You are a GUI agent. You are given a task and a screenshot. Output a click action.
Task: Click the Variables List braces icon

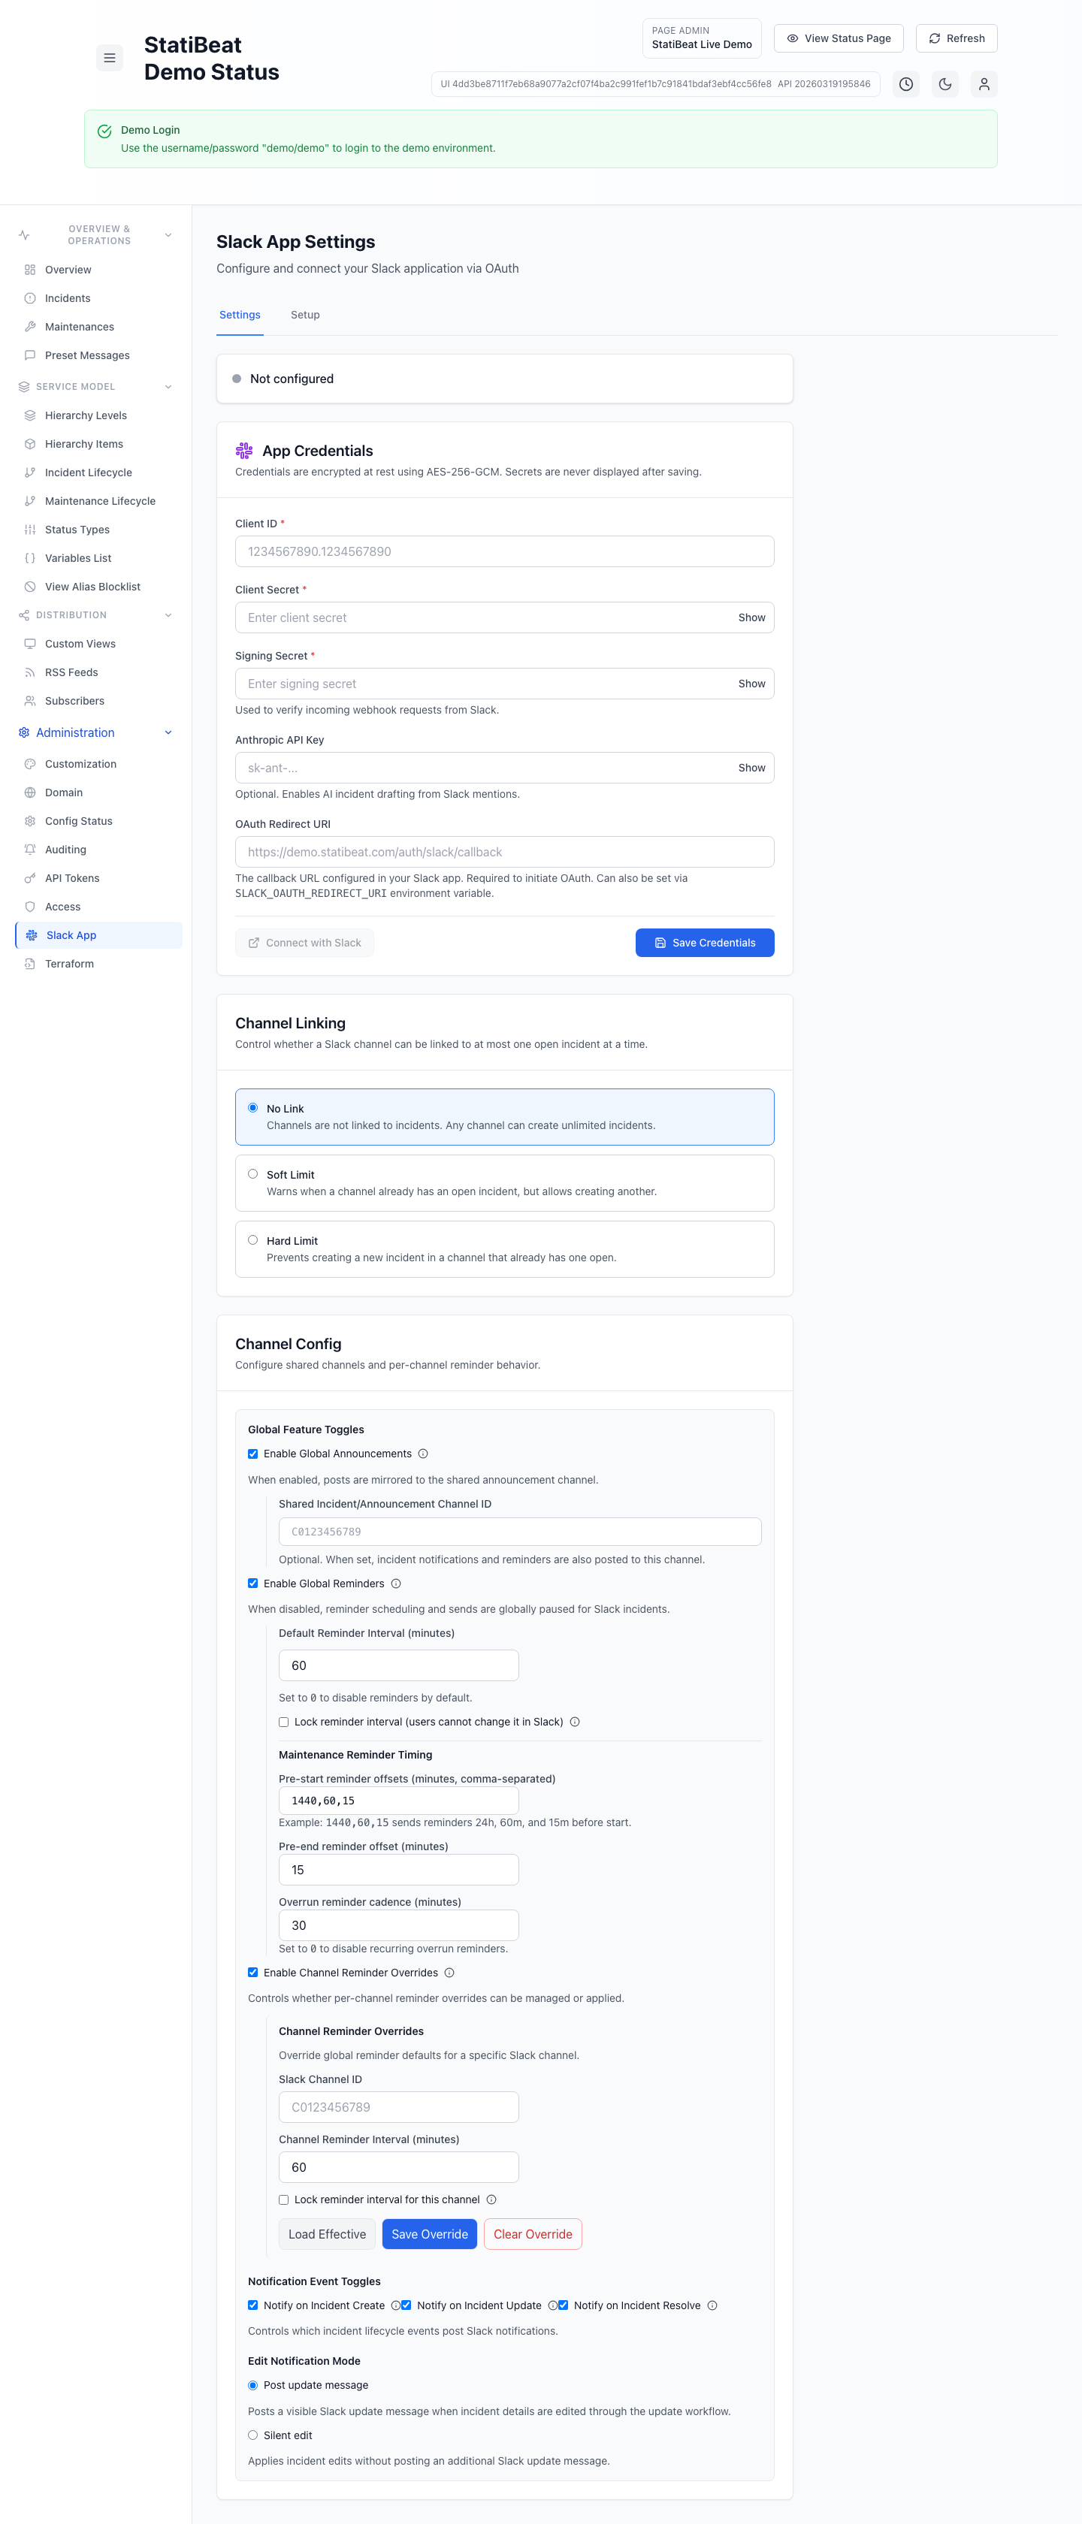point(30,557)
